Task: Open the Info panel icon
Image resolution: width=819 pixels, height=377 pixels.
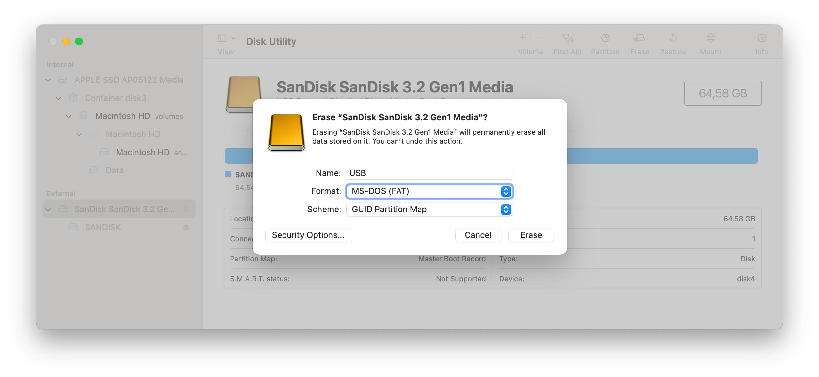Action: (x=762, y=42)
